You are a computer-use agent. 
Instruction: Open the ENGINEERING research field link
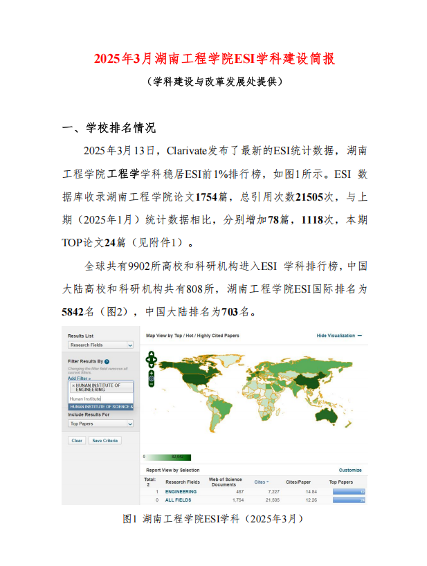(x=181, y=491)
